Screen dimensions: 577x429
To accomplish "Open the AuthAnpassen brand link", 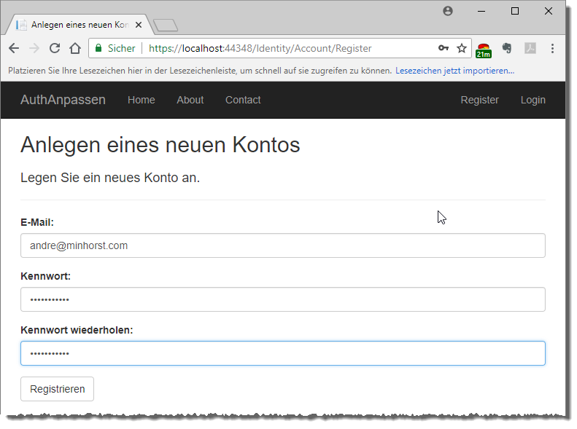I will pos(63,100).
